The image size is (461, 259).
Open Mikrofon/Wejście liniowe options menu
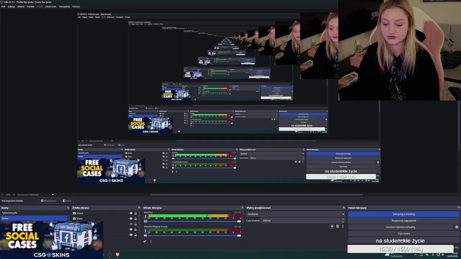[x=146, y=231]
